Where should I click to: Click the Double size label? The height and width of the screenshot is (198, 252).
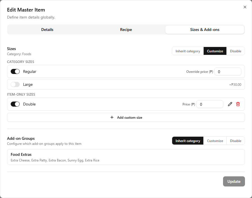[x=29, y=104]
